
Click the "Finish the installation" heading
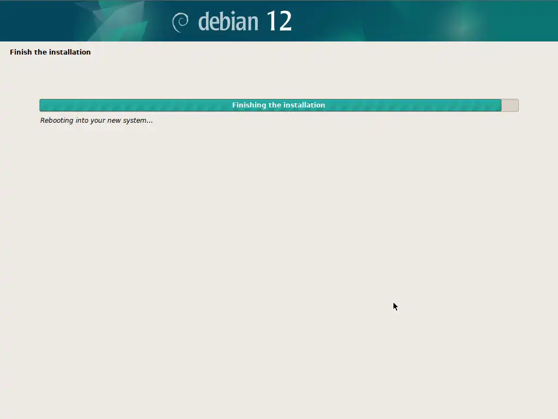pos(50,52)
